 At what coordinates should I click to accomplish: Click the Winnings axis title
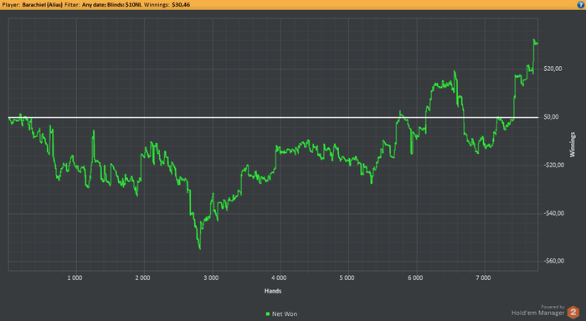click(x=572, y=145)
